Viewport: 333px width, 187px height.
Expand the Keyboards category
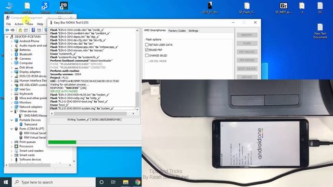[x=11, y=94]
